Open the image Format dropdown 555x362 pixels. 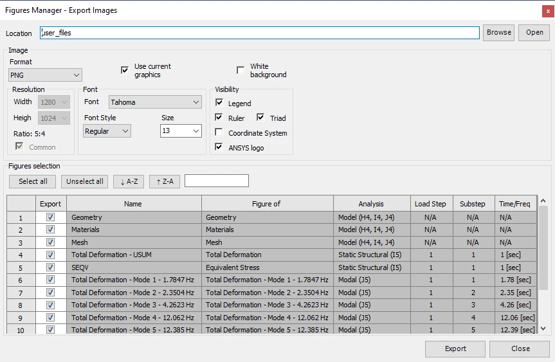point(45,75)
